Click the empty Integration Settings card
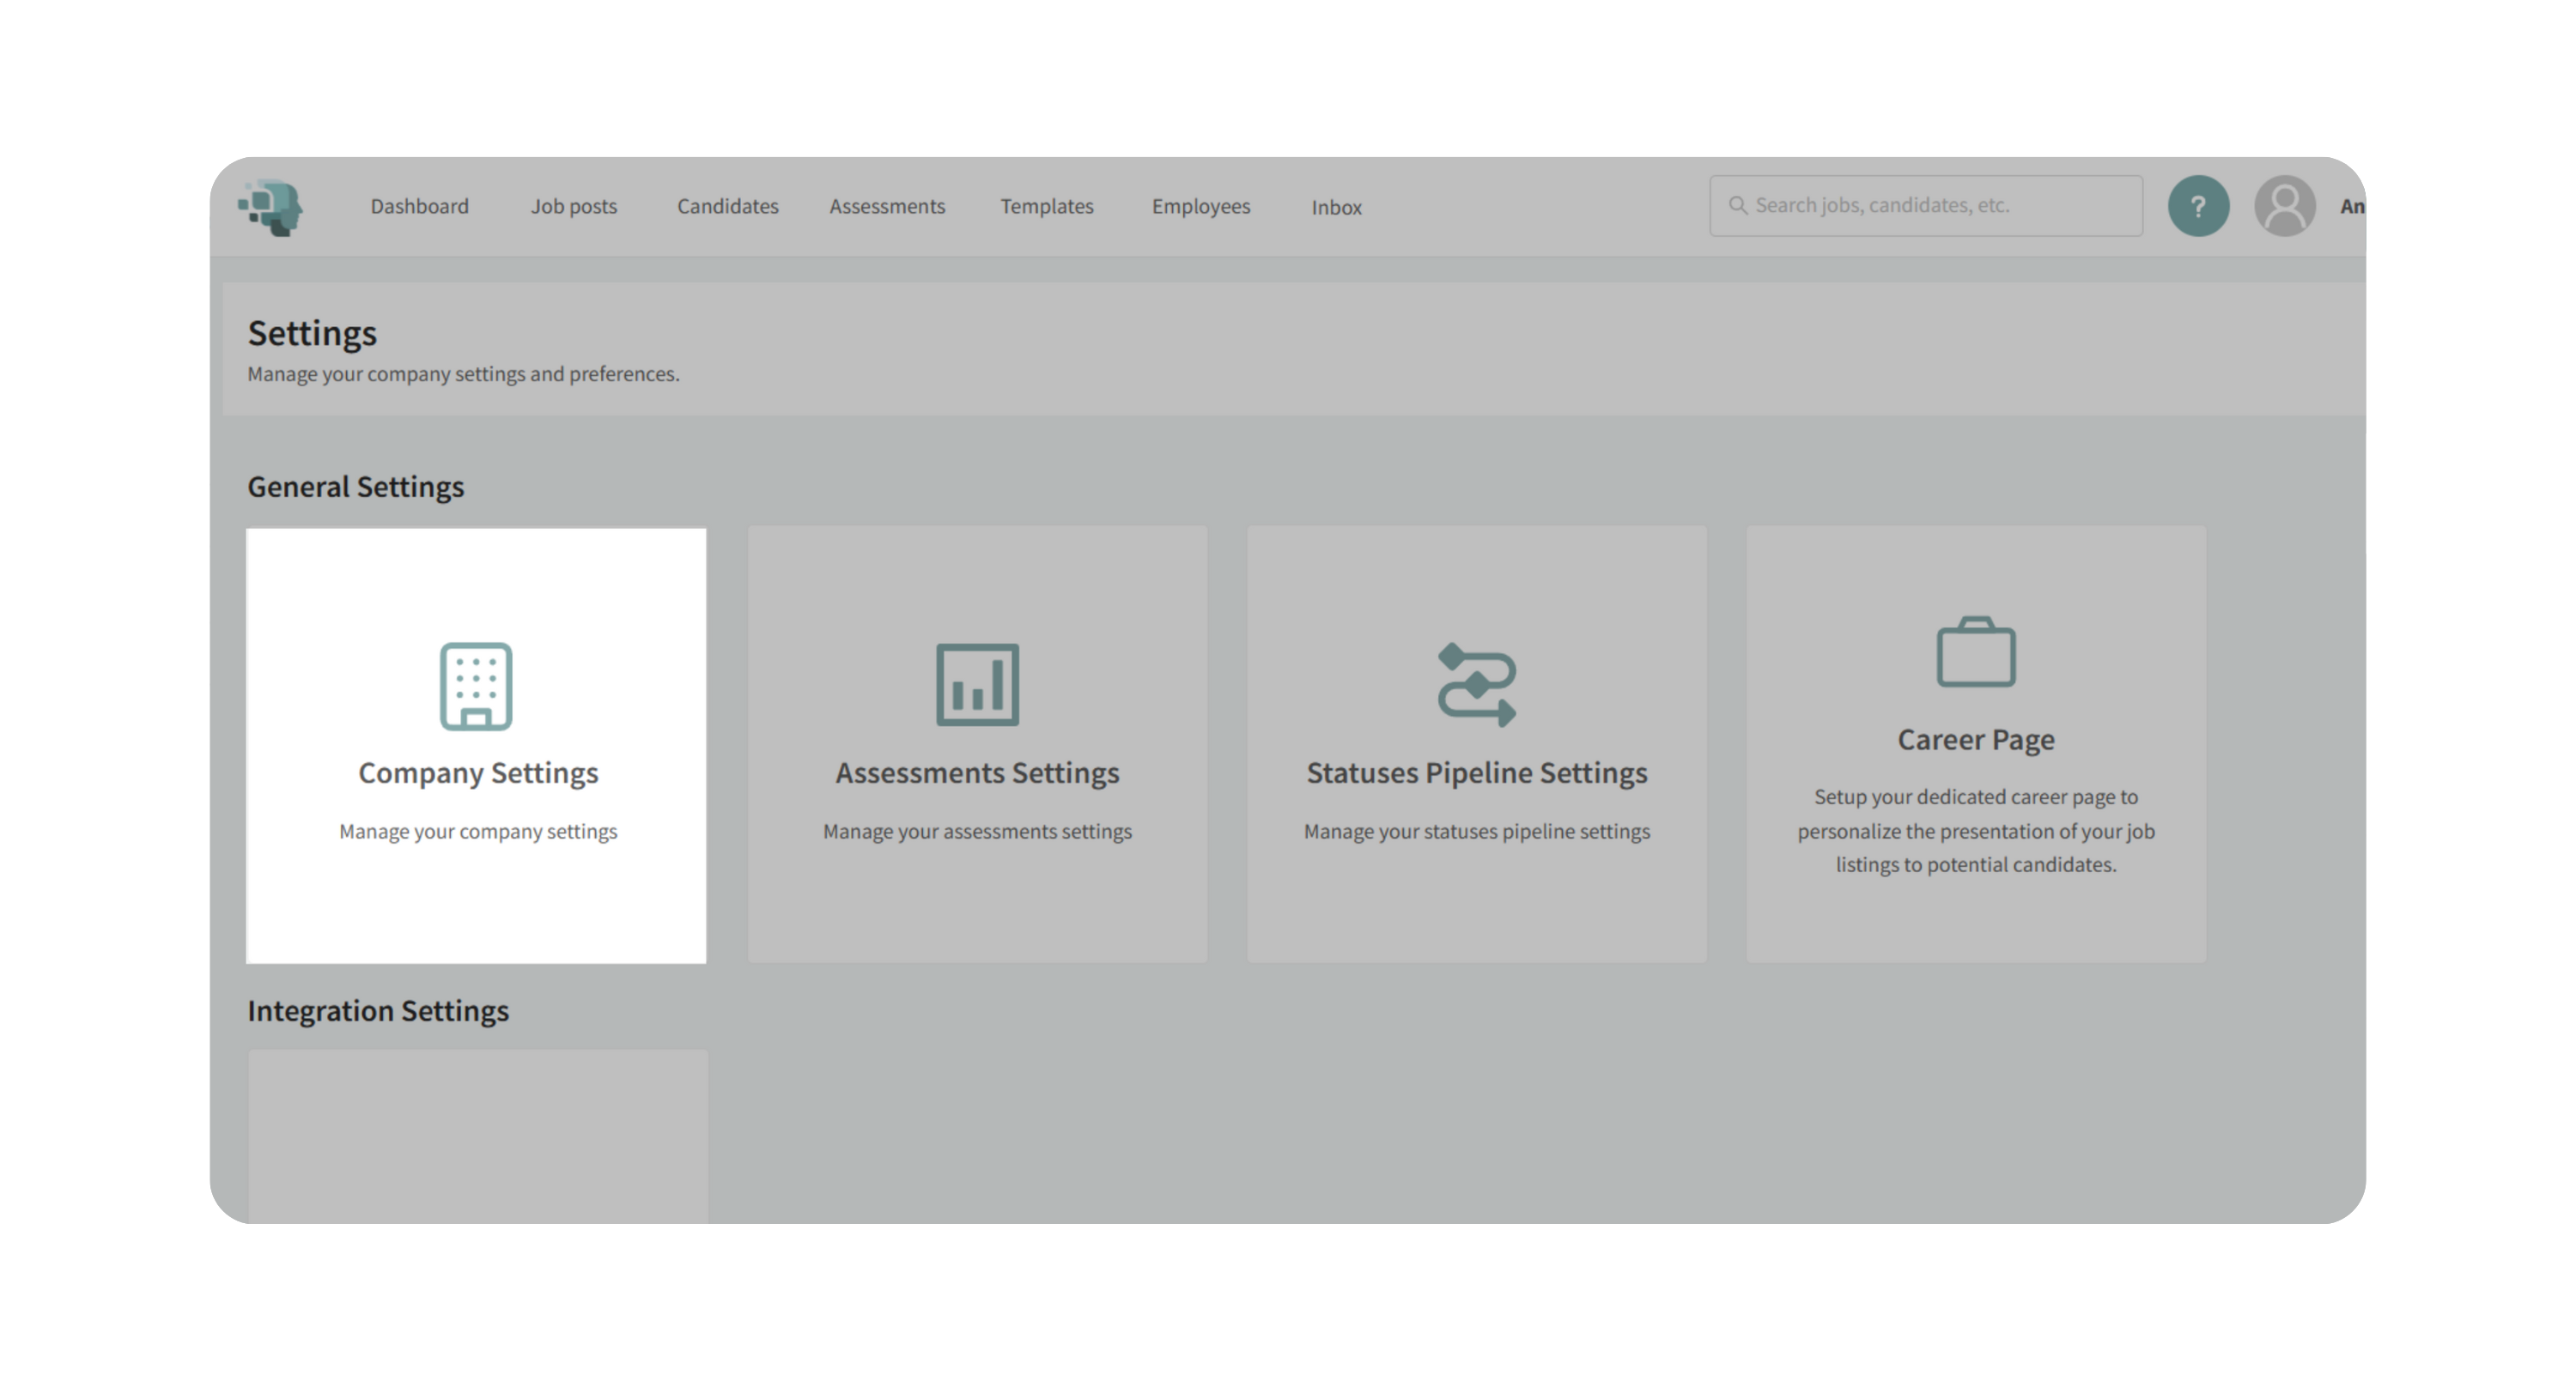Viewport: 2576px width, 1381px height. point(478,1136)
